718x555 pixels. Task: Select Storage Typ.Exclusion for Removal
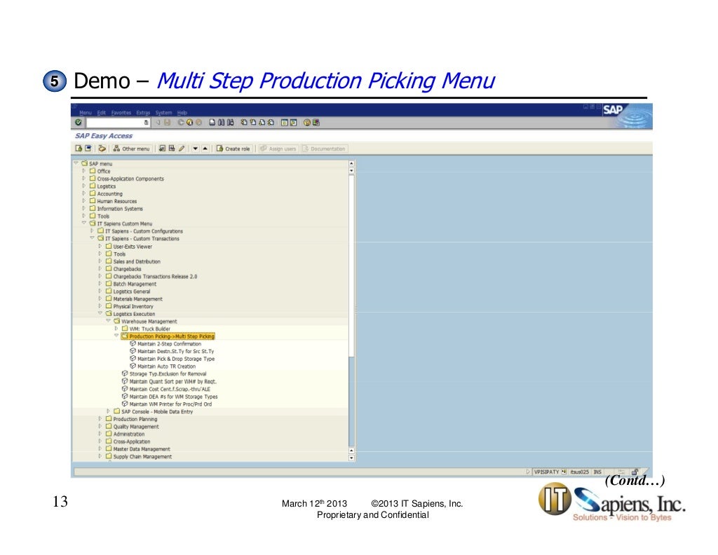[x=168, y=374]
